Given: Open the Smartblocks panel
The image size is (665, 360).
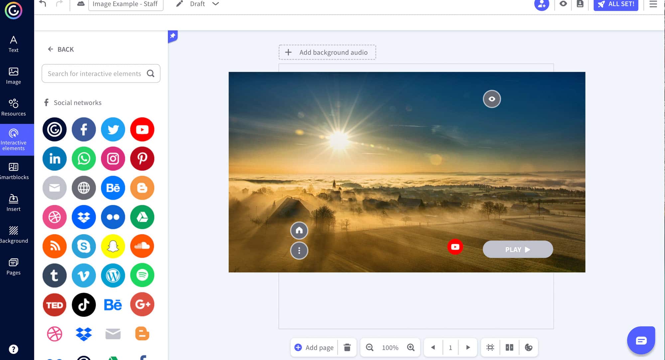Looking at the screenshot, I should pyautogui.click(x=13, y=172).
